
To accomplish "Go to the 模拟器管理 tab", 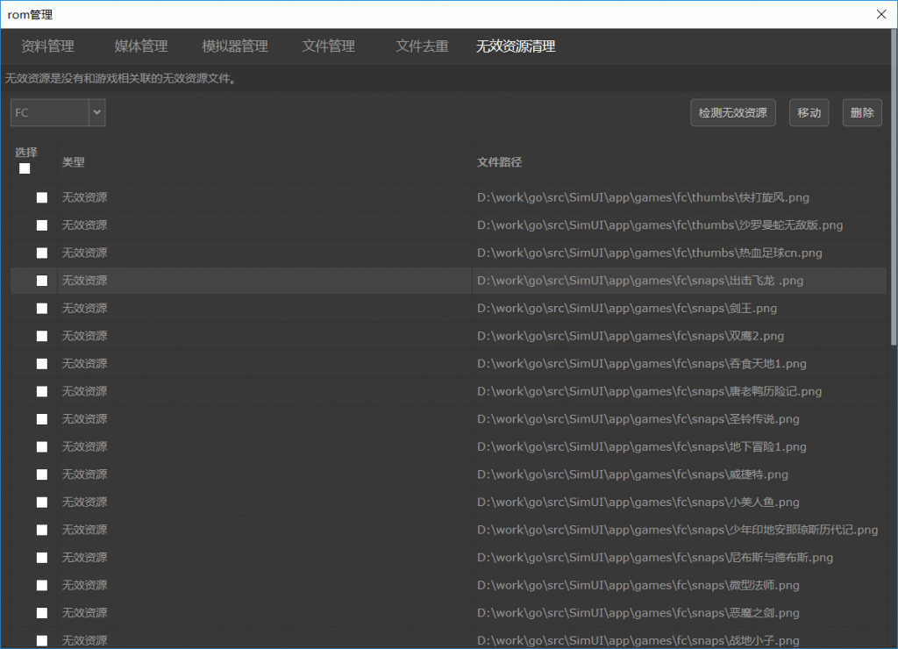I will [x=235, y=46].
